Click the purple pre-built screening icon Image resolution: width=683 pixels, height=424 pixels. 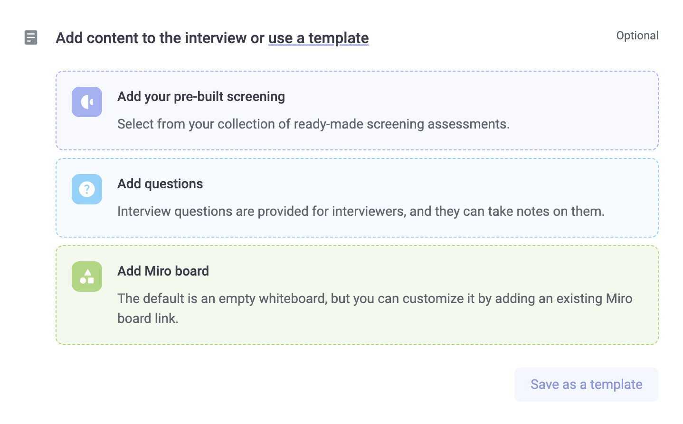tap(87, 102)
